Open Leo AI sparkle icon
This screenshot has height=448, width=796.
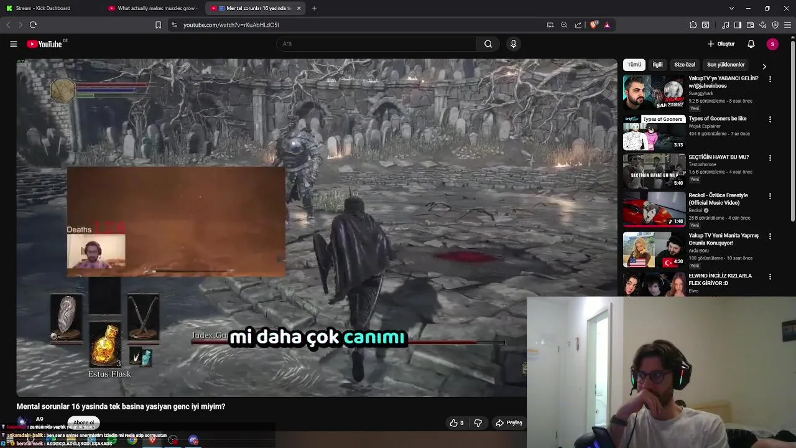[762, 25]
